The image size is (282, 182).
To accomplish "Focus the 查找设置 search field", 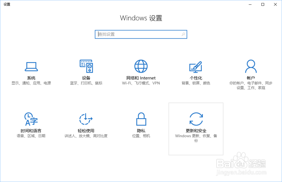I will tap(141, 34).
